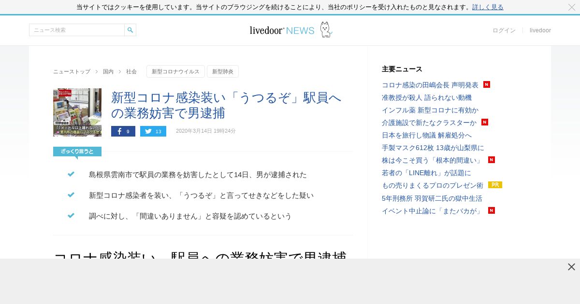Open the 詳しく見る cookie policy link

[488, 7]
